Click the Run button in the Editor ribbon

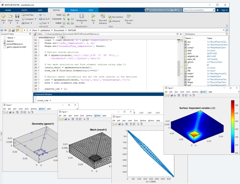click(94, 19)
